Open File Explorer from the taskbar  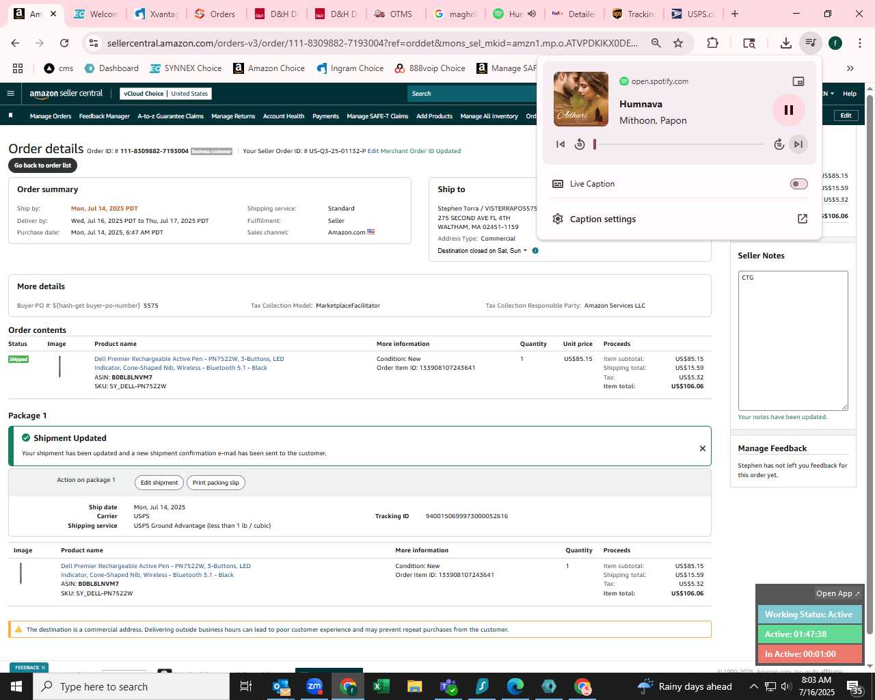click(x=415, y=686)
